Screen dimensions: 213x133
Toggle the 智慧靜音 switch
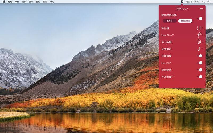(199, 70)
